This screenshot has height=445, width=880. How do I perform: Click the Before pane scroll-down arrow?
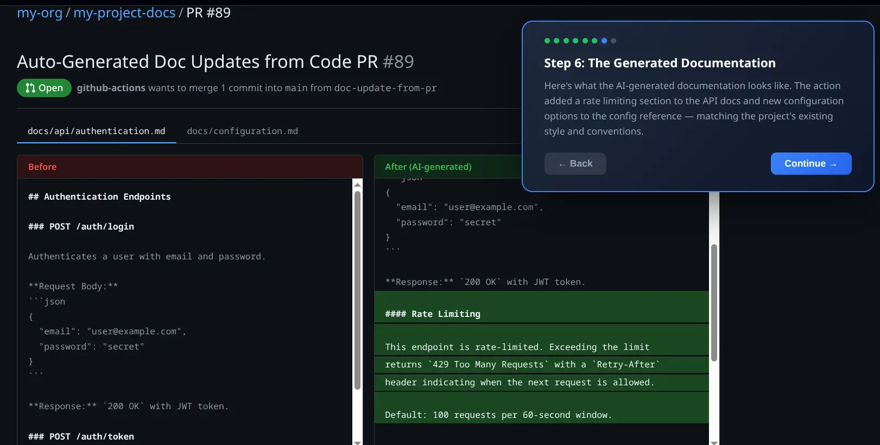pyautogui.click(x=357, y=442)
